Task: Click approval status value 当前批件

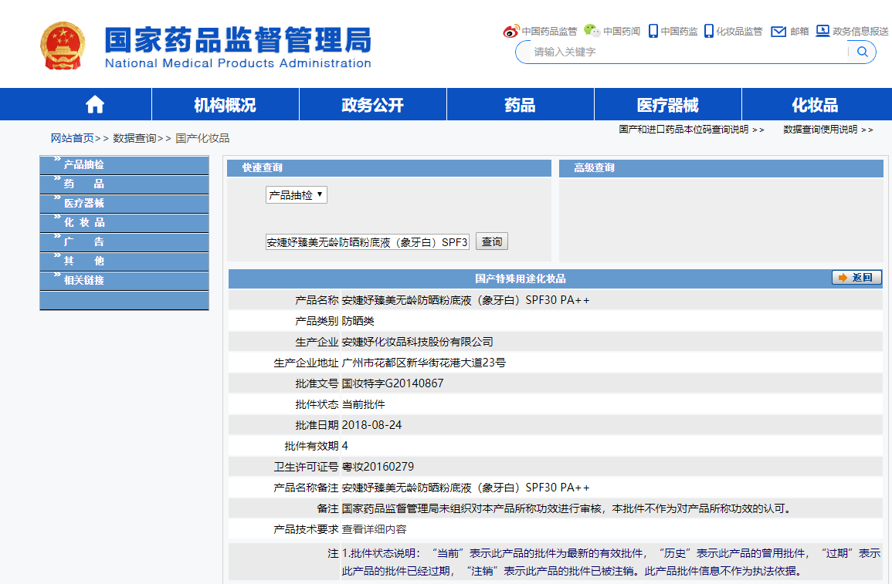Action: [x=364, y=404]
